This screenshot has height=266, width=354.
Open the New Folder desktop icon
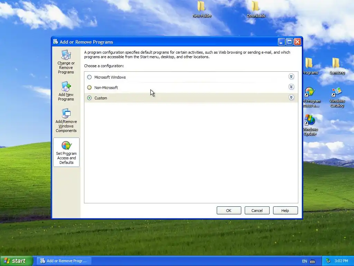(202, 9)
